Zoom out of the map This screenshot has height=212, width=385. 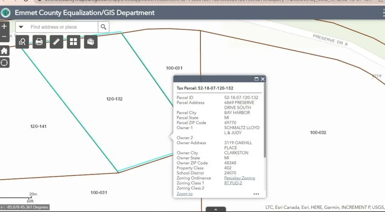[x=4, y=36]
